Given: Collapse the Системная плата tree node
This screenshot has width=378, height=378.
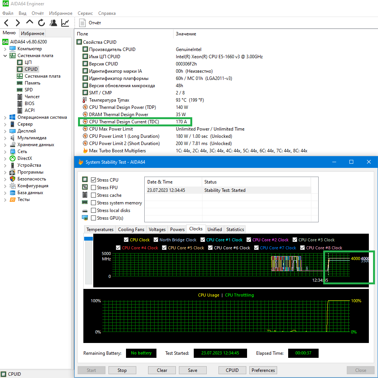Looking at the screenshot, I should [x=5, y=56].
